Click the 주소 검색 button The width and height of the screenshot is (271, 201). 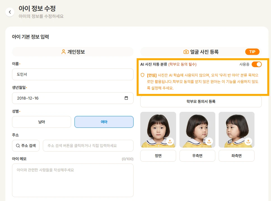(26, 146)
